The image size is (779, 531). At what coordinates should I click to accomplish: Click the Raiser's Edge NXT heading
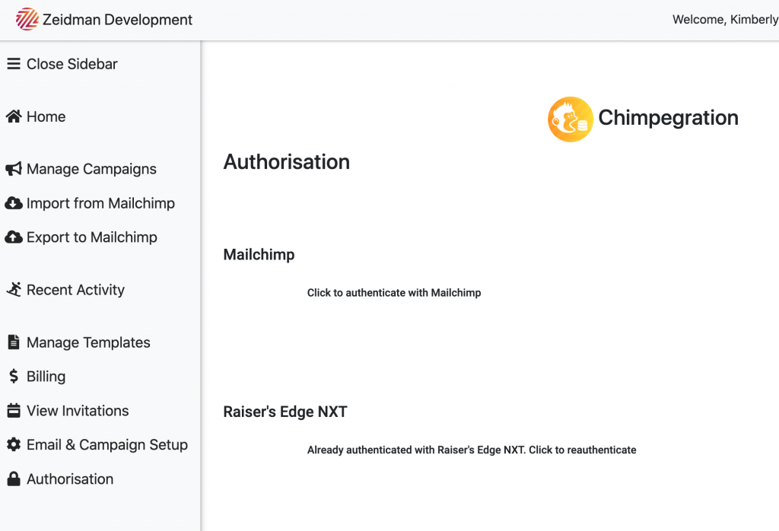(x=285, y=412)
